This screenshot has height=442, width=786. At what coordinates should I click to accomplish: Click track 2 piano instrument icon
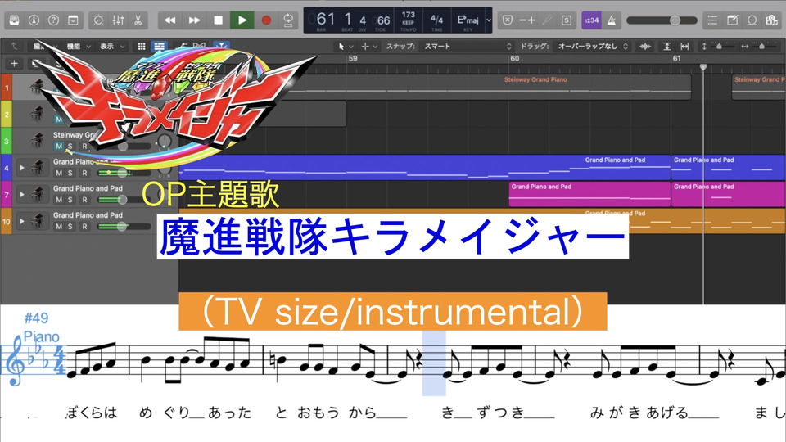pos(37,114)
